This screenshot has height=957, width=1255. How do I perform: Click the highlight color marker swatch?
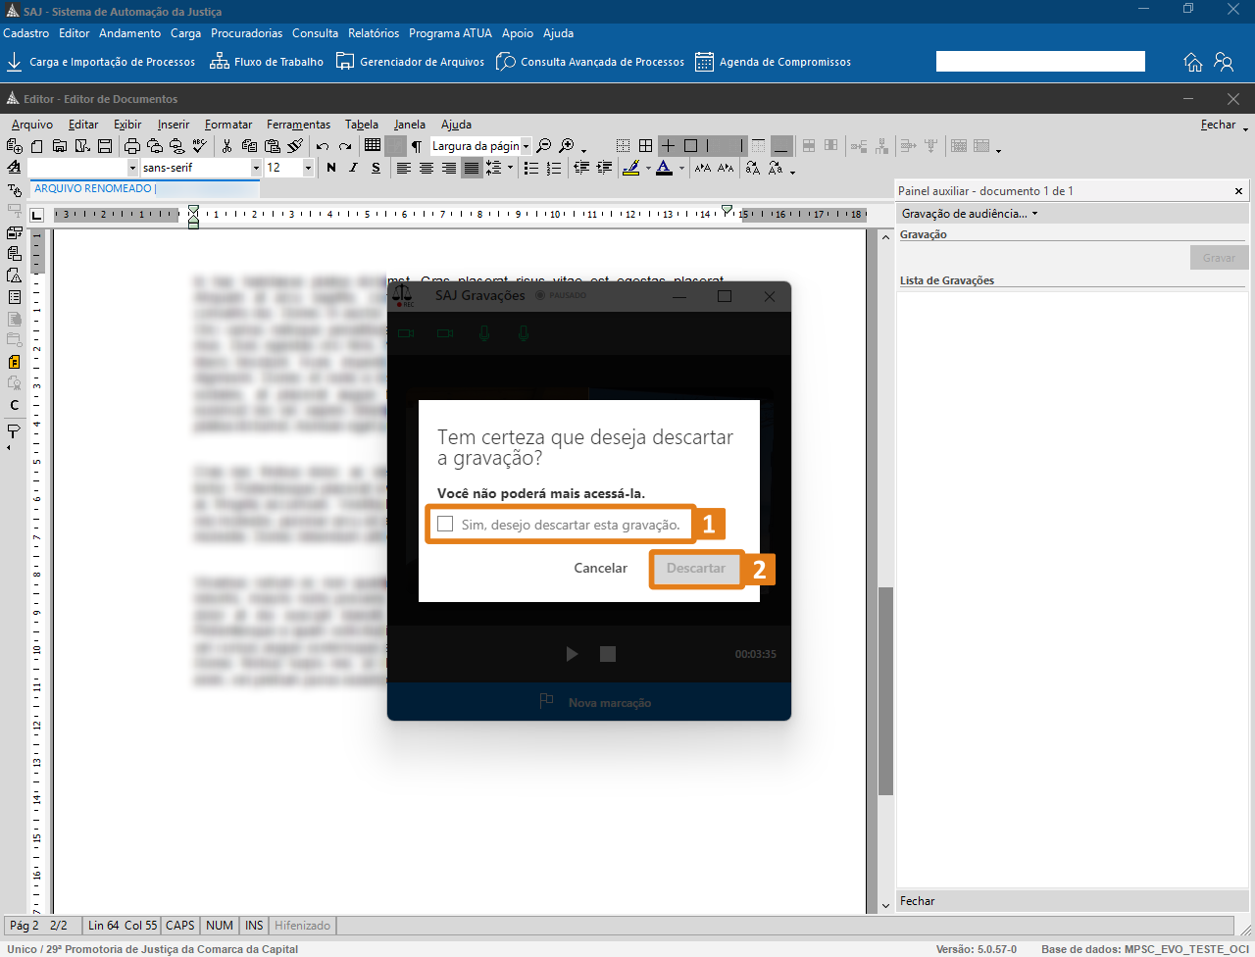pos(630,168)
